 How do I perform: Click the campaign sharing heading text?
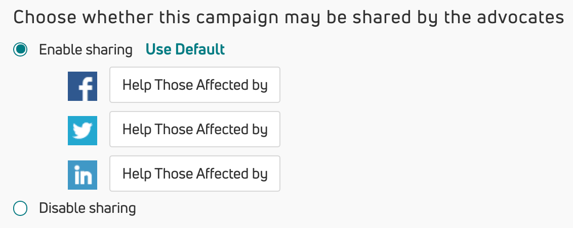pos(289,18)
